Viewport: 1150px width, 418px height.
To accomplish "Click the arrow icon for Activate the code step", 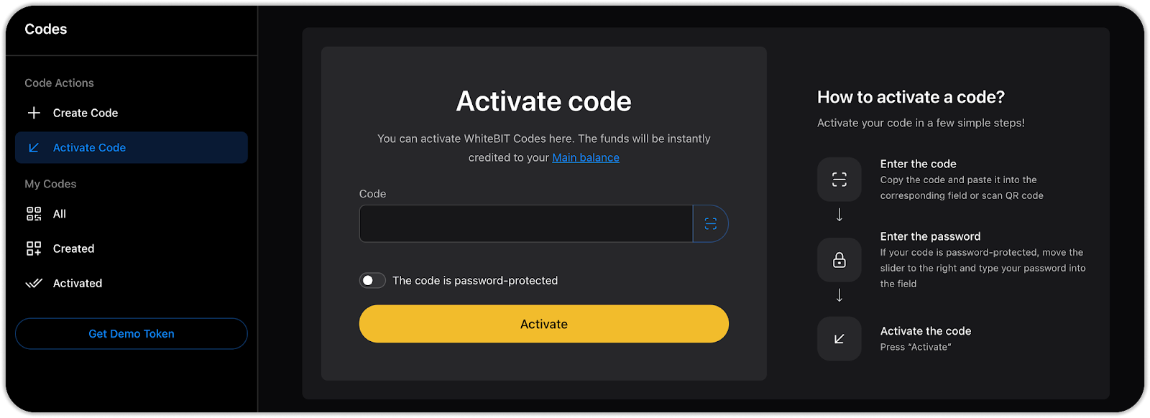I will coord(839,339).
